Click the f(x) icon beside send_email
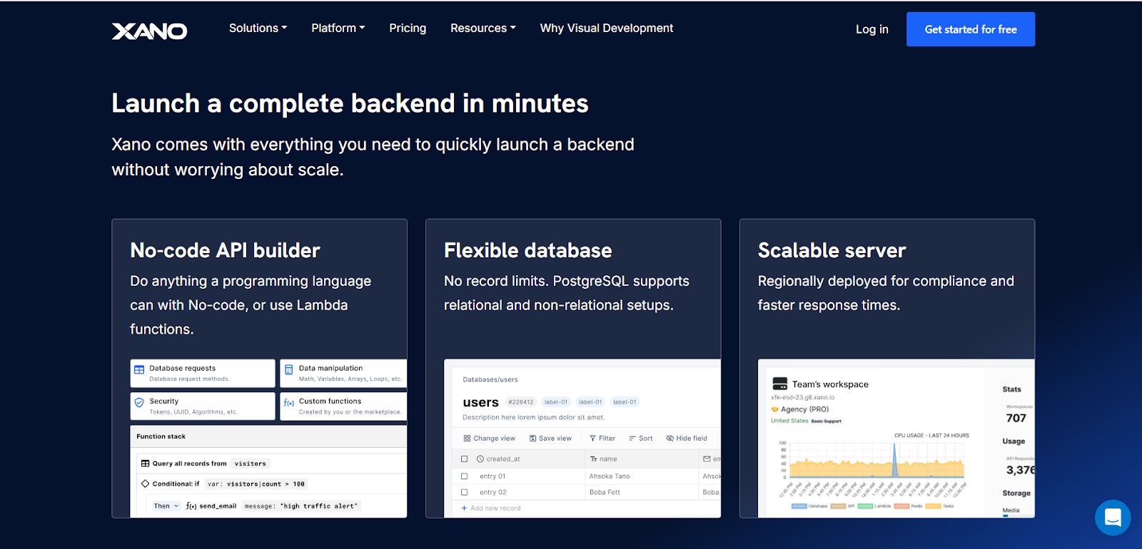This screenshot has width=1142, height=549. (191, 506)
